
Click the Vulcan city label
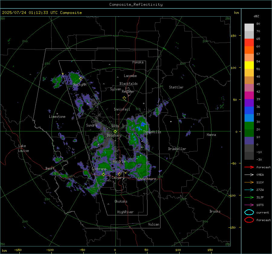pos(154,224)
